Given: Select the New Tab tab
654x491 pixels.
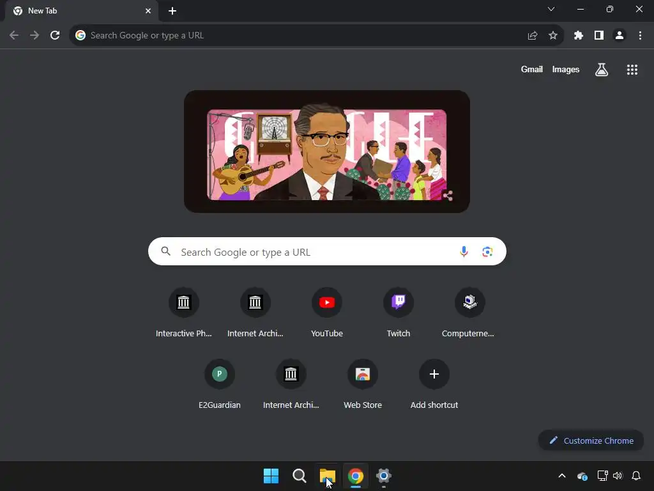Looking at the screenshot, I should [x=81, y=11].
